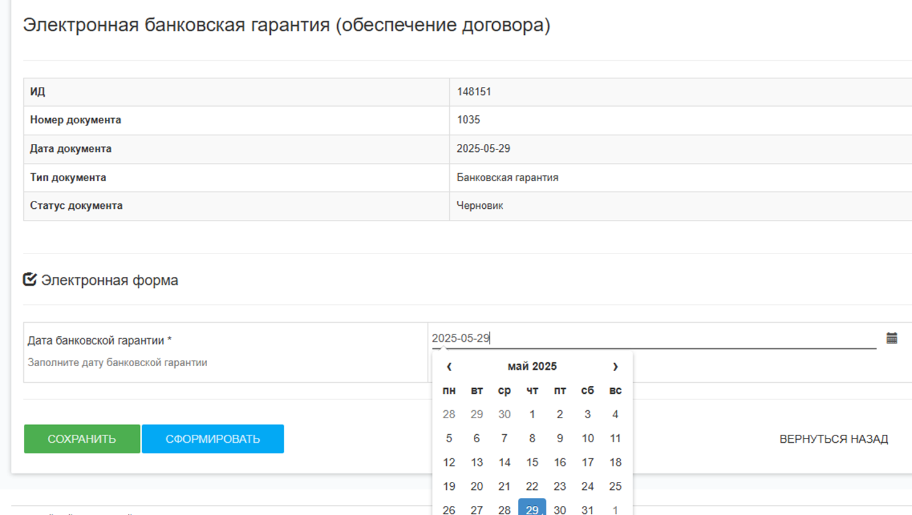Screen dimensions: 912x515
Task: Go to next month in date picker
Action: coord(615,366)
